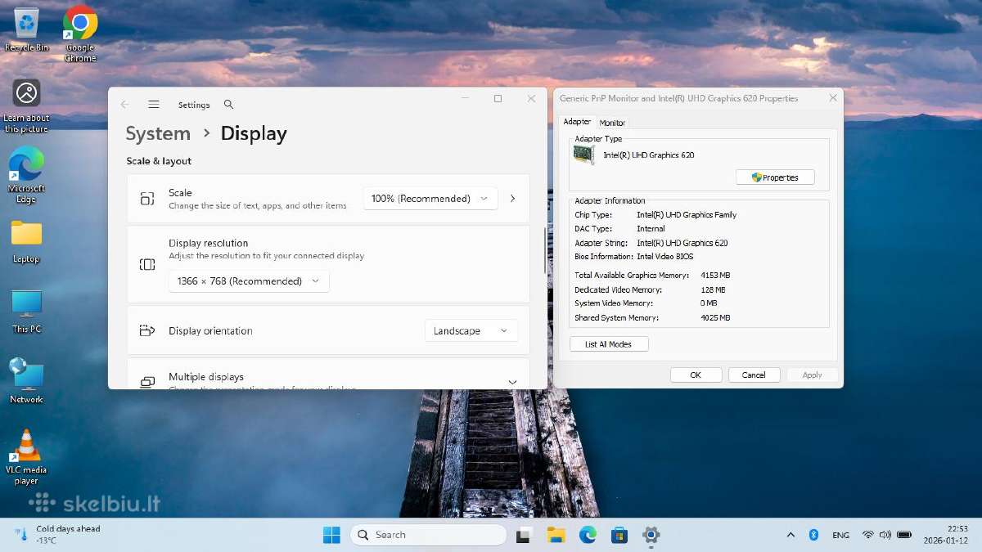The width and height of the screenshot is (982, 552).
Task: Click the adapter Properties button
Action: (775, 177)
